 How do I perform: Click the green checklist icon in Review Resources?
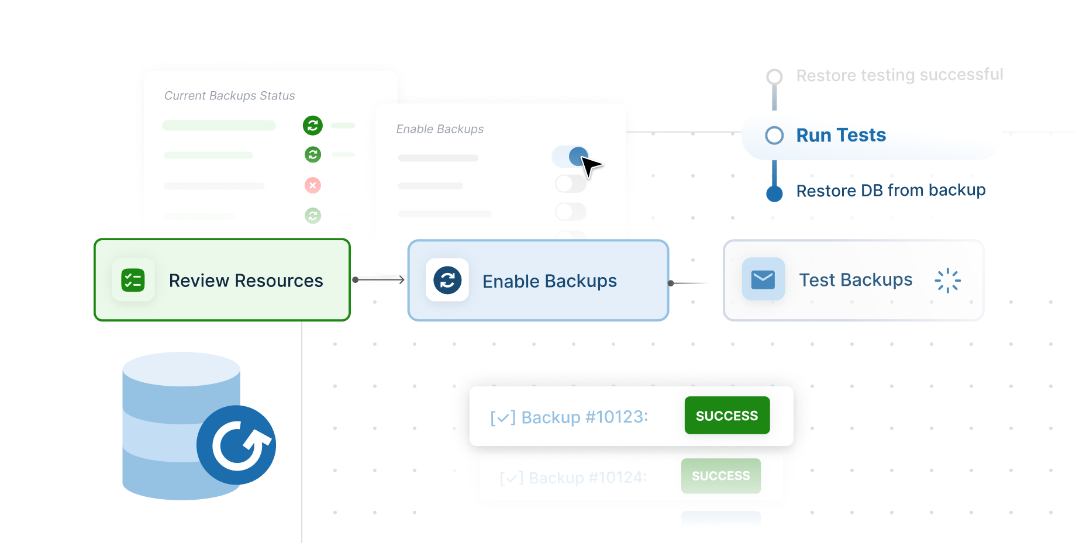tap(133, 280)
